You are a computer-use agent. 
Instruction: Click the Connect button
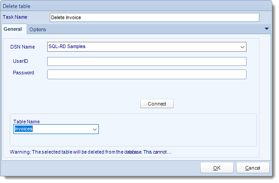[x=157, y=104]
